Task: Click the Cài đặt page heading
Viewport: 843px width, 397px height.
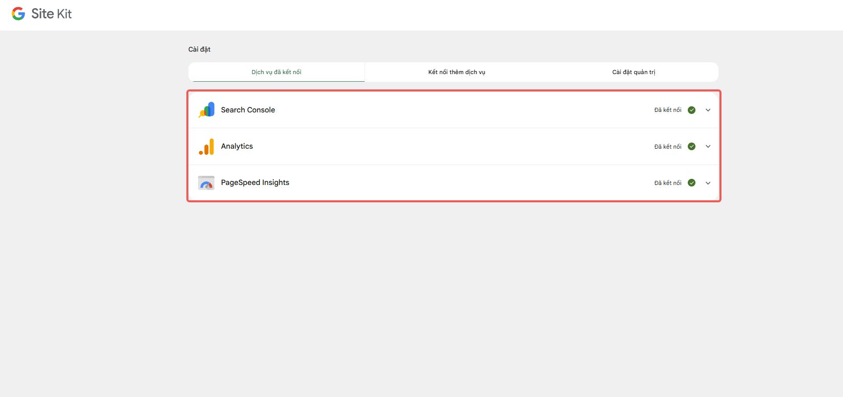Action: click(199, 50)
